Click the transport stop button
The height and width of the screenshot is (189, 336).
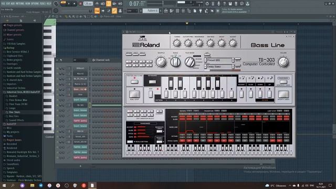click(x=75, y=4)
